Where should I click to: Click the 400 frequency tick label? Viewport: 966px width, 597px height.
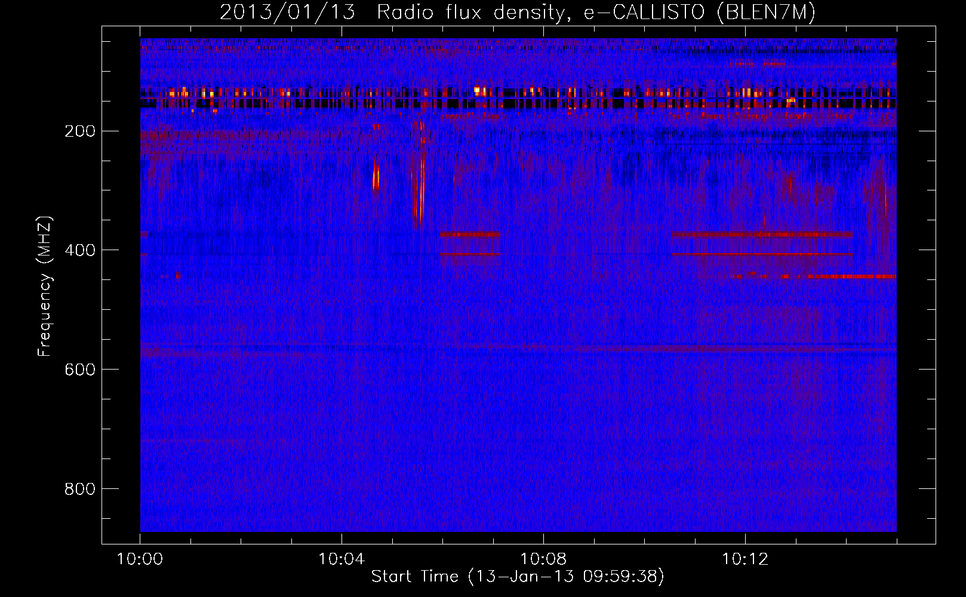(x=80, y=250)
